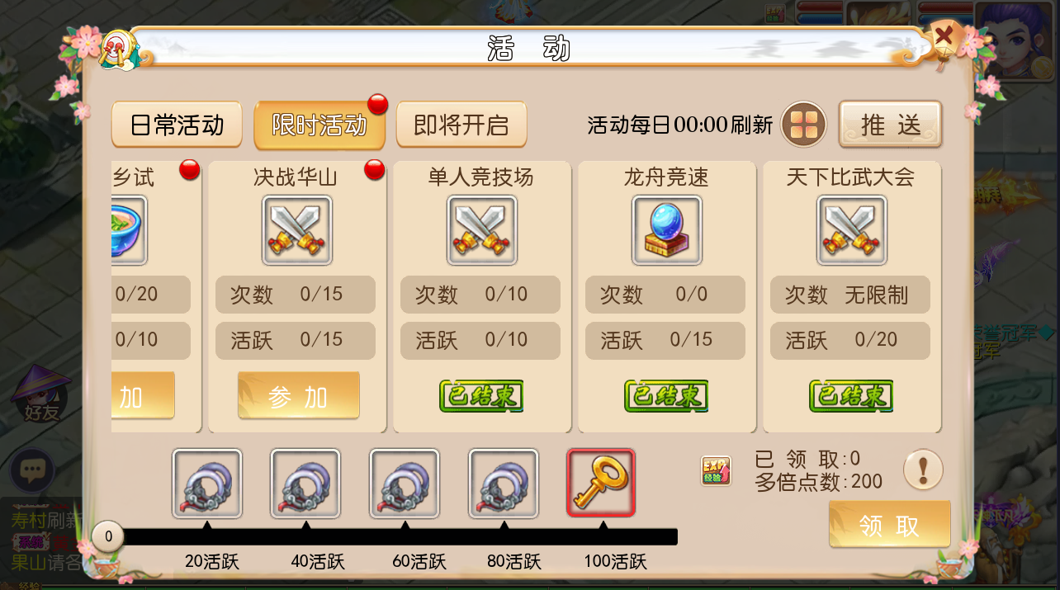Click the activity progress bar knob showing 0
Screen dimensions: 1060x590
click(108, 537)
